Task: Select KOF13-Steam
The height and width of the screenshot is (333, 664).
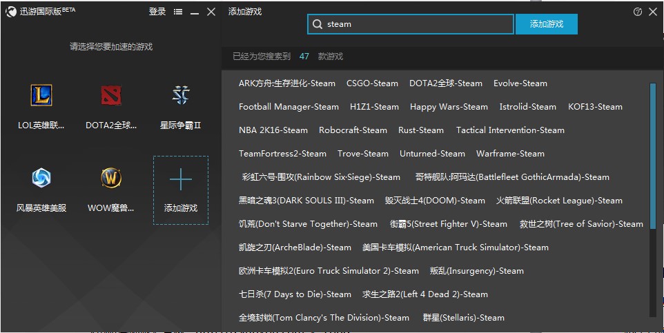Action: click(595, 107)
